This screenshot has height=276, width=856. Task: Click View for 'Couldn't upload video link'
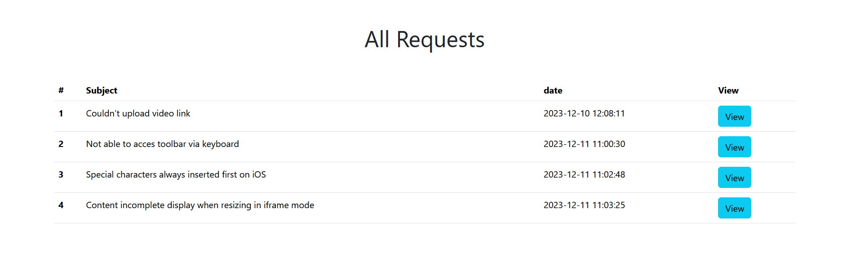coord(734,116)
